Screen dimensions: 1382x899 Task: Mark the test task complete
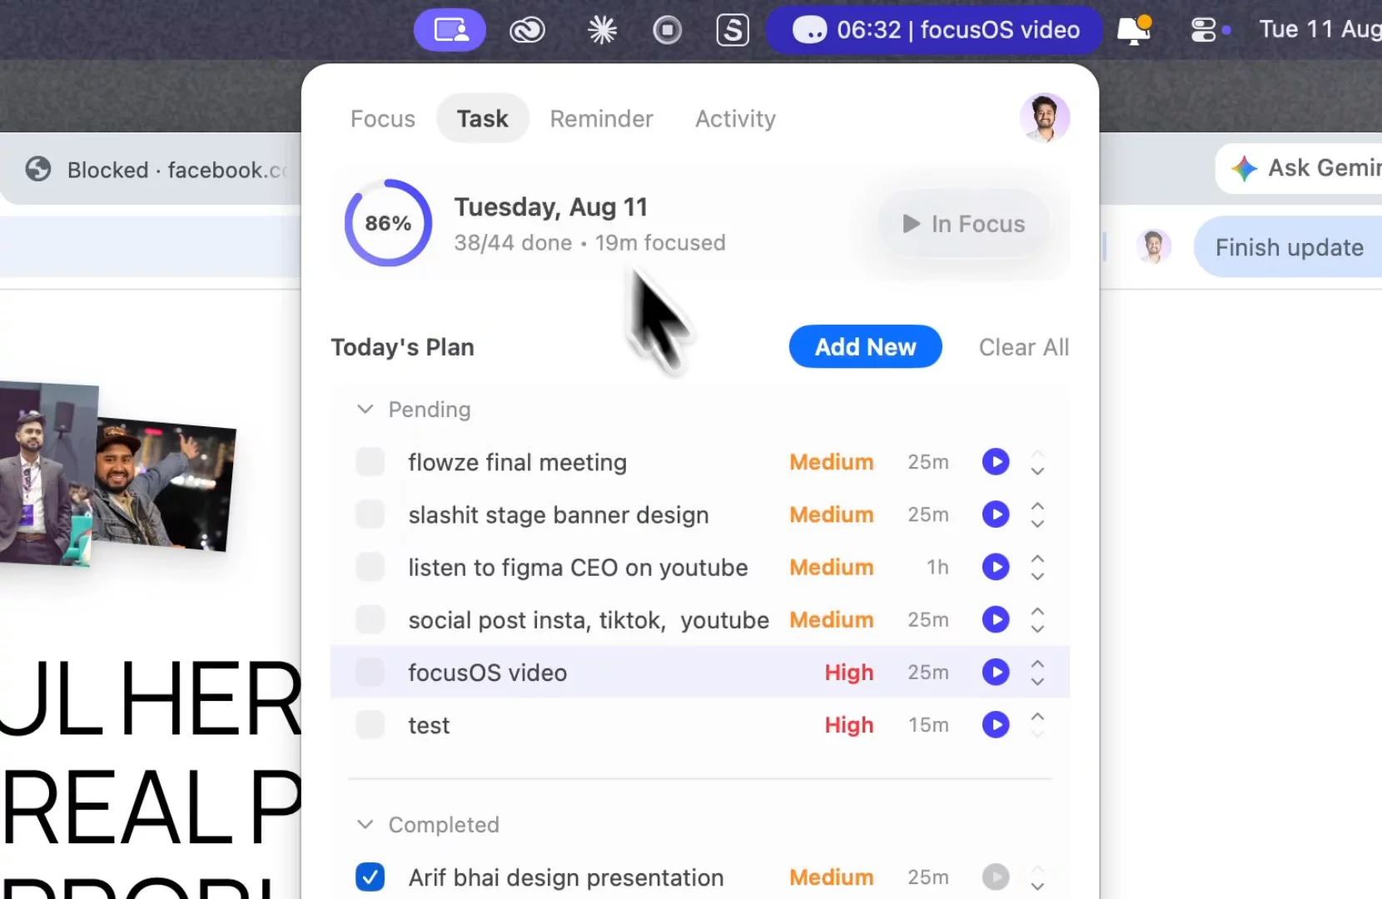(x=370, y=725)
